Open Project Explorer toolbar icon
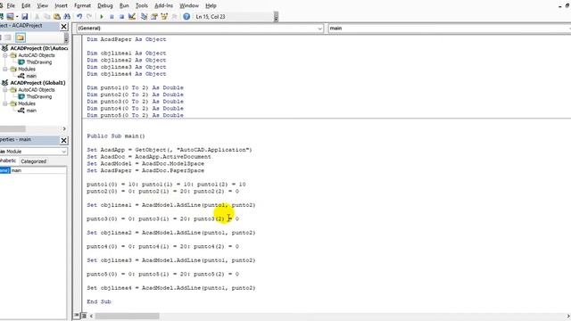The image size is (571, 321). coord(144,16)
